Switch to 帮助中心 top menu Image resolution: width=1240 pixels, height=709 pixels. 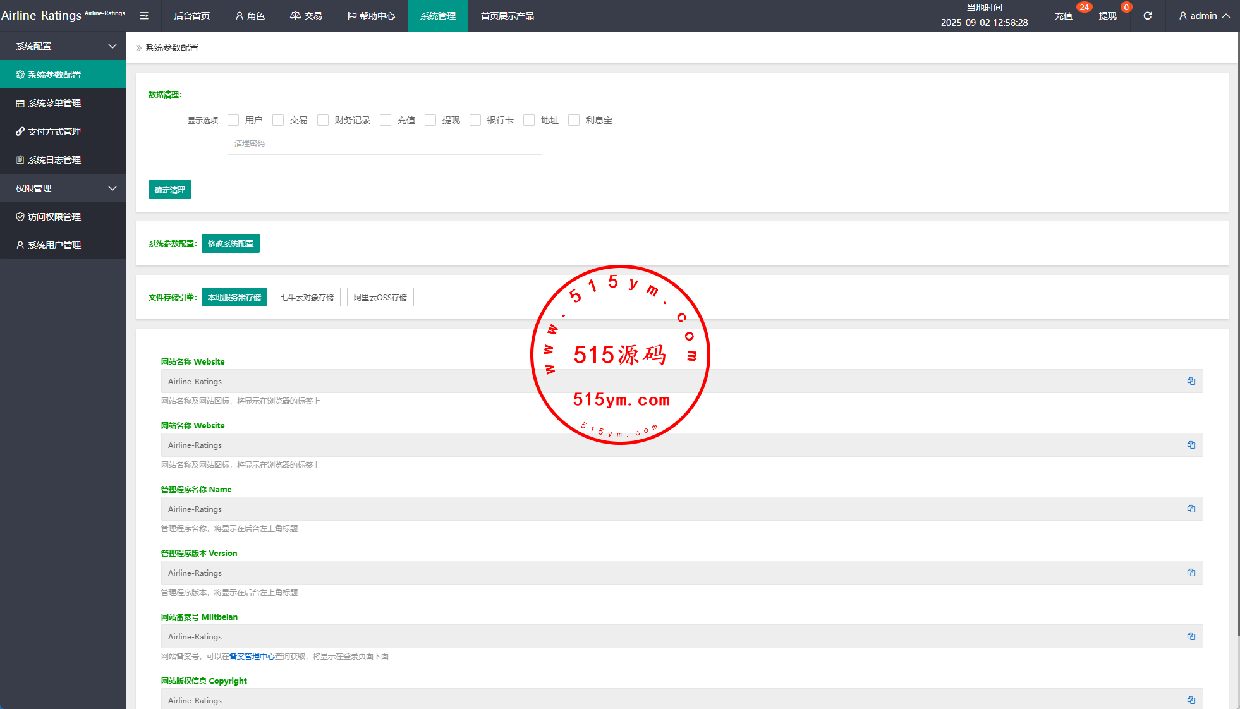[x=371, y=16]
